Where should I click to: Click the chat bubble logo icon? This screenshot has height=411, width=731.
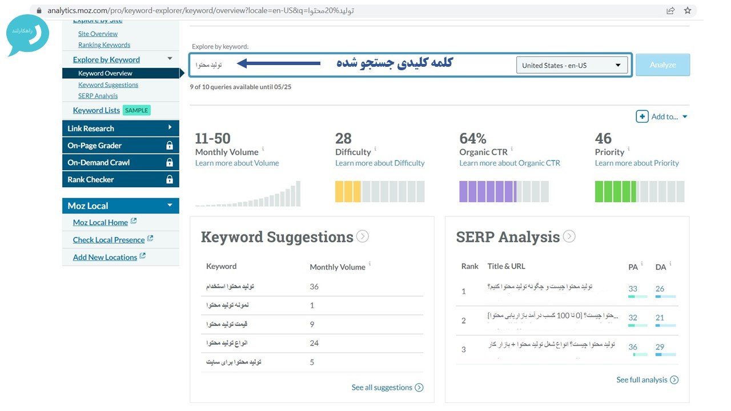[27, 35]
